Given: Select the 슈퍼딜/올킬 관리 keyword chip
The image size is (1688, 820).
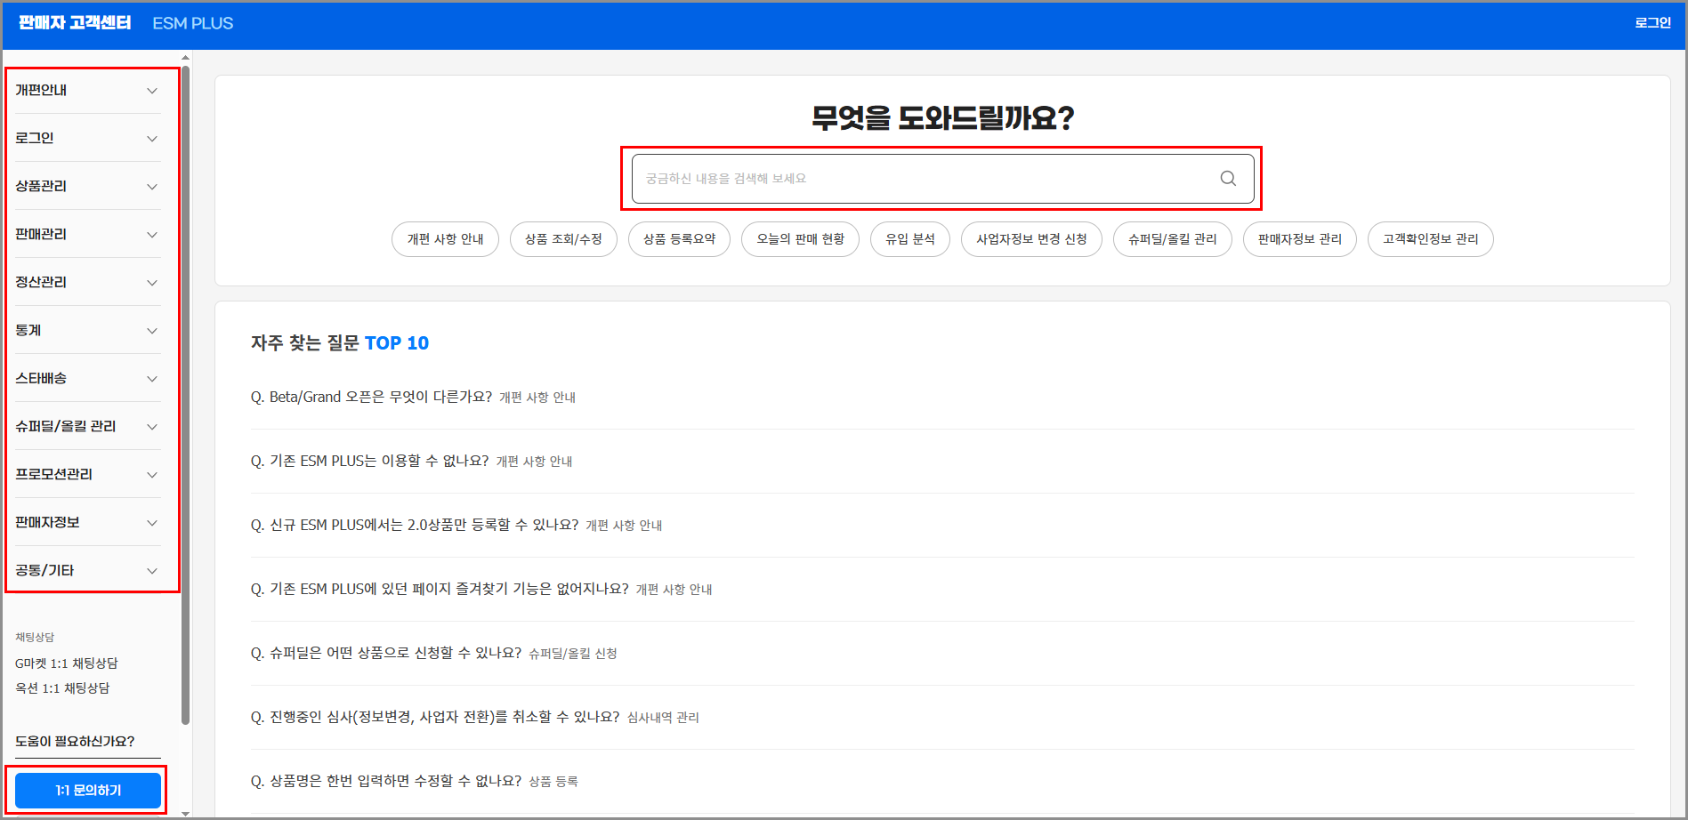Looking at the screenshot, I should [x=1173, y=239].
